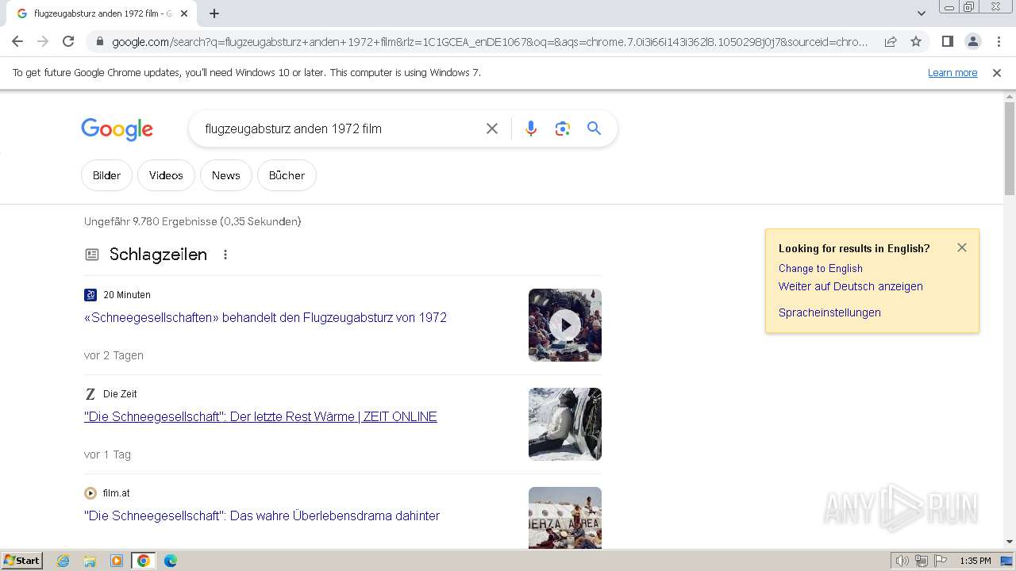This screenshot has width=1016, height=571.
Task: Select Change to English
Action: pos(821,268)
